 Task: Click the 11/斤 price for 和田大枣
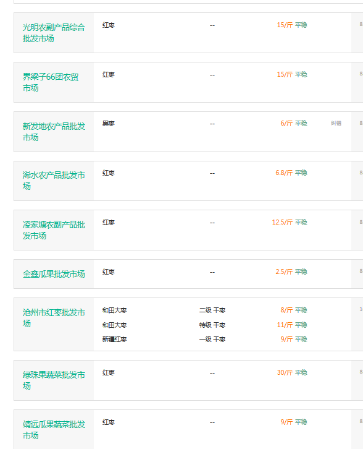click(285, 325)
